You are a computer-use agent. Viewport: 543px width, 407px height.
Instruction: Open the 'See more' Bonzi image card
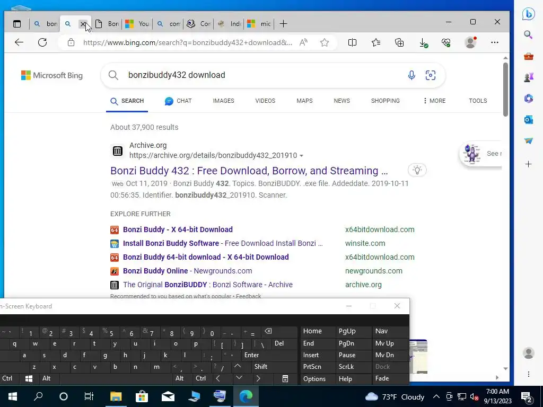(x=480, y=154)
